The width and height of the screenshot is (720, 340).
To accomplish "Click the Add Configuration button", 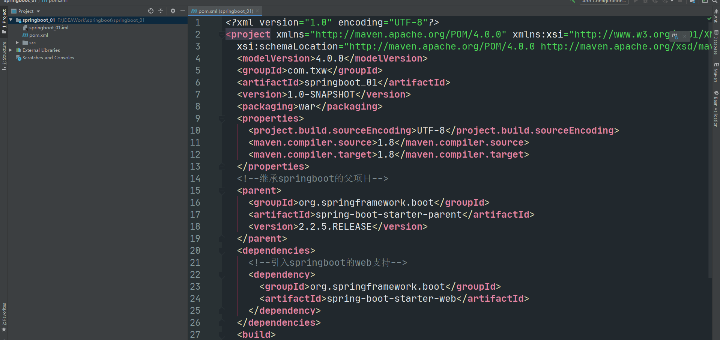I will (x=604, y=2).
